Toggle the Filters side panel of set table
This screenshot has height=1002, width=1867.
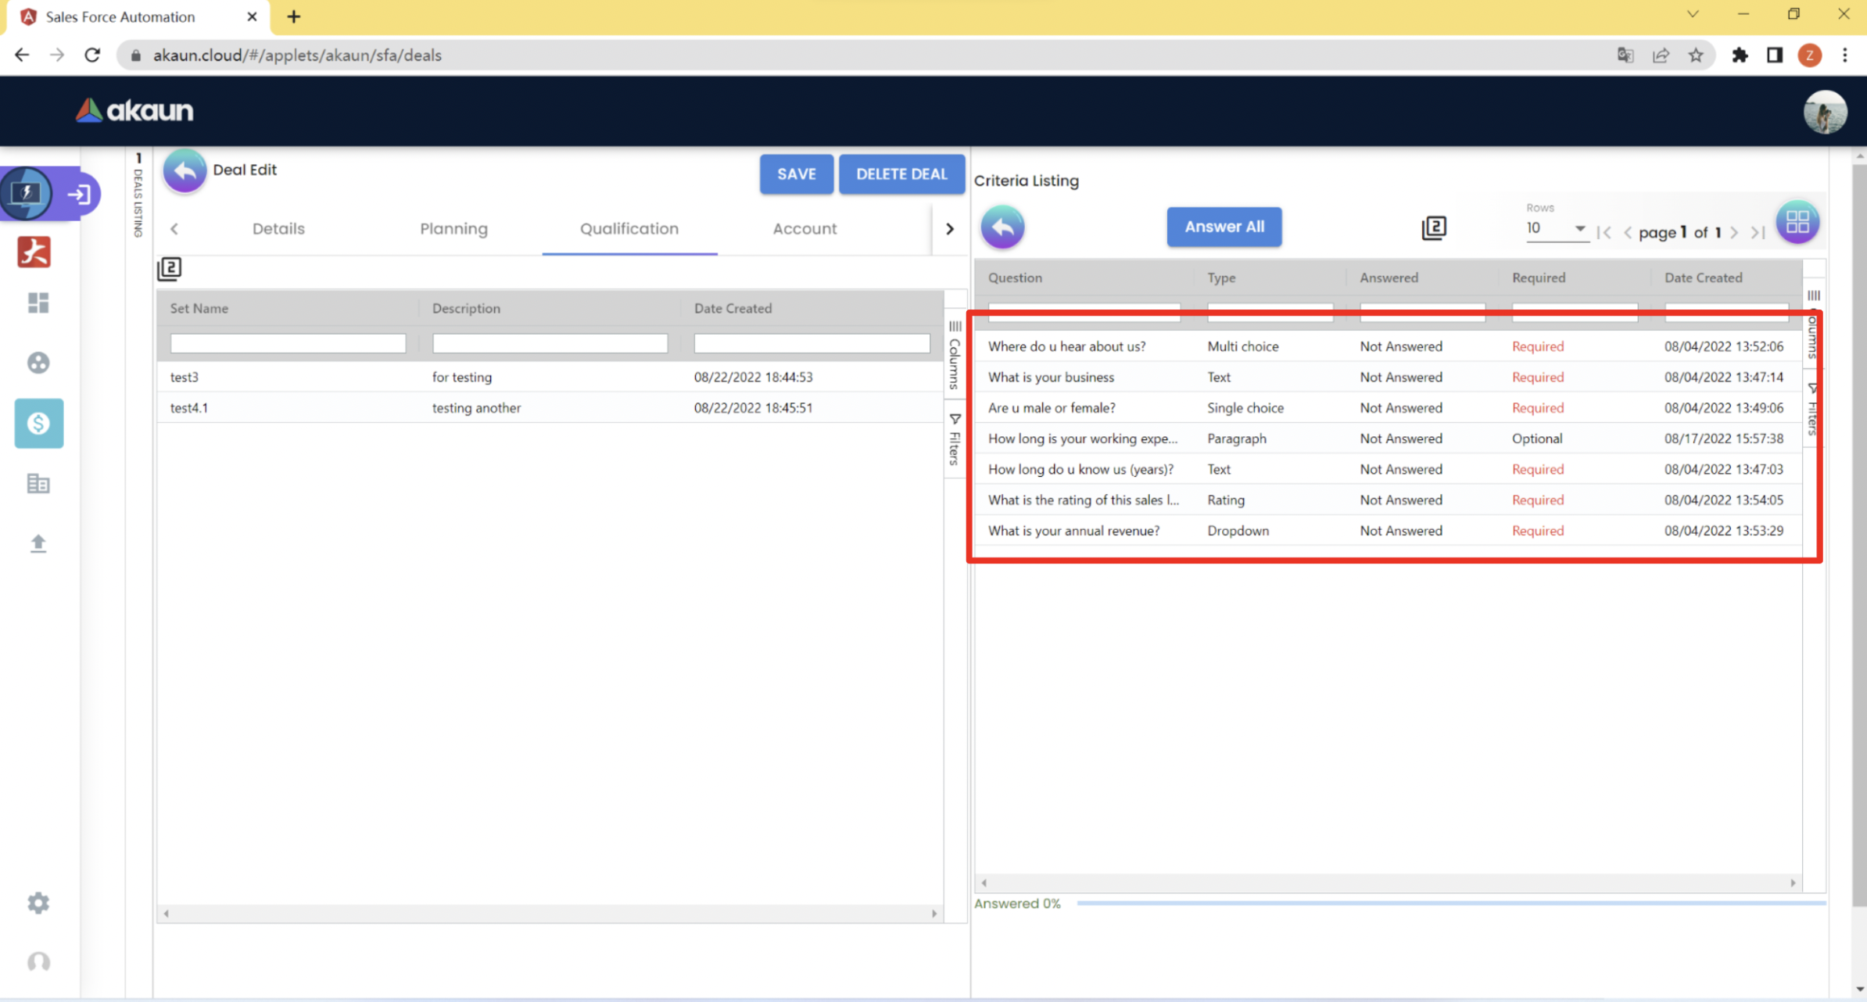point(955,440)
